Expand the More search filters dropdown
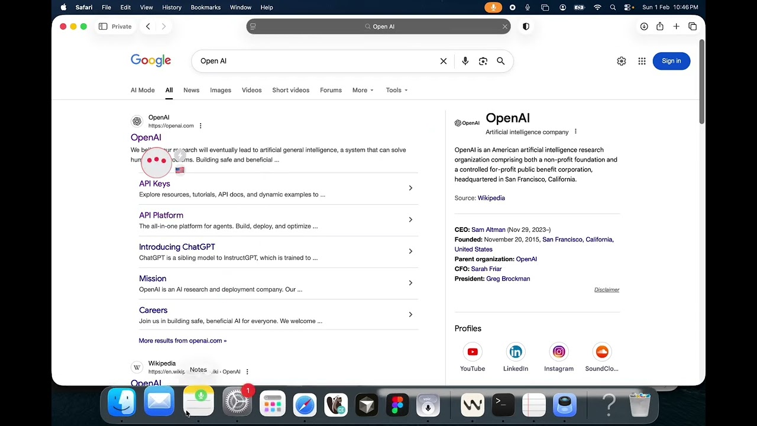757x426 pixels. pos(363,90)
